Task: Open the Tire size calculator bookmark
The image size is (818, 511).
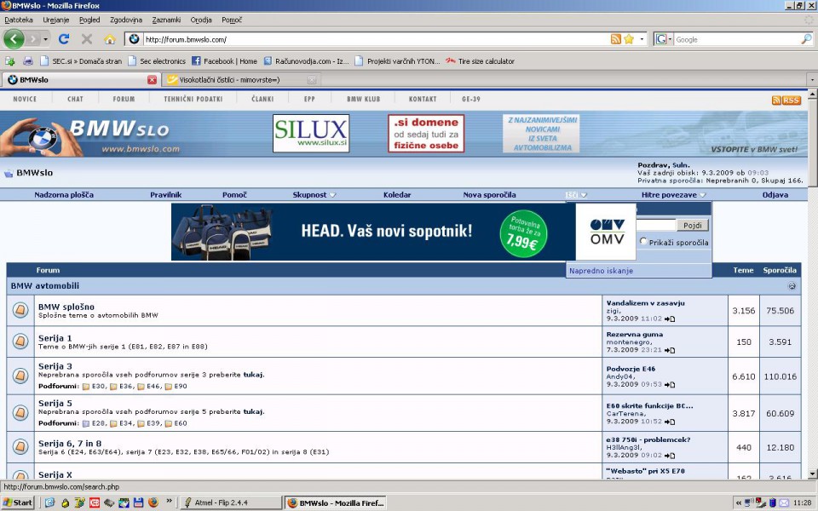Action: pyautogui.click(x=480, y=61)
